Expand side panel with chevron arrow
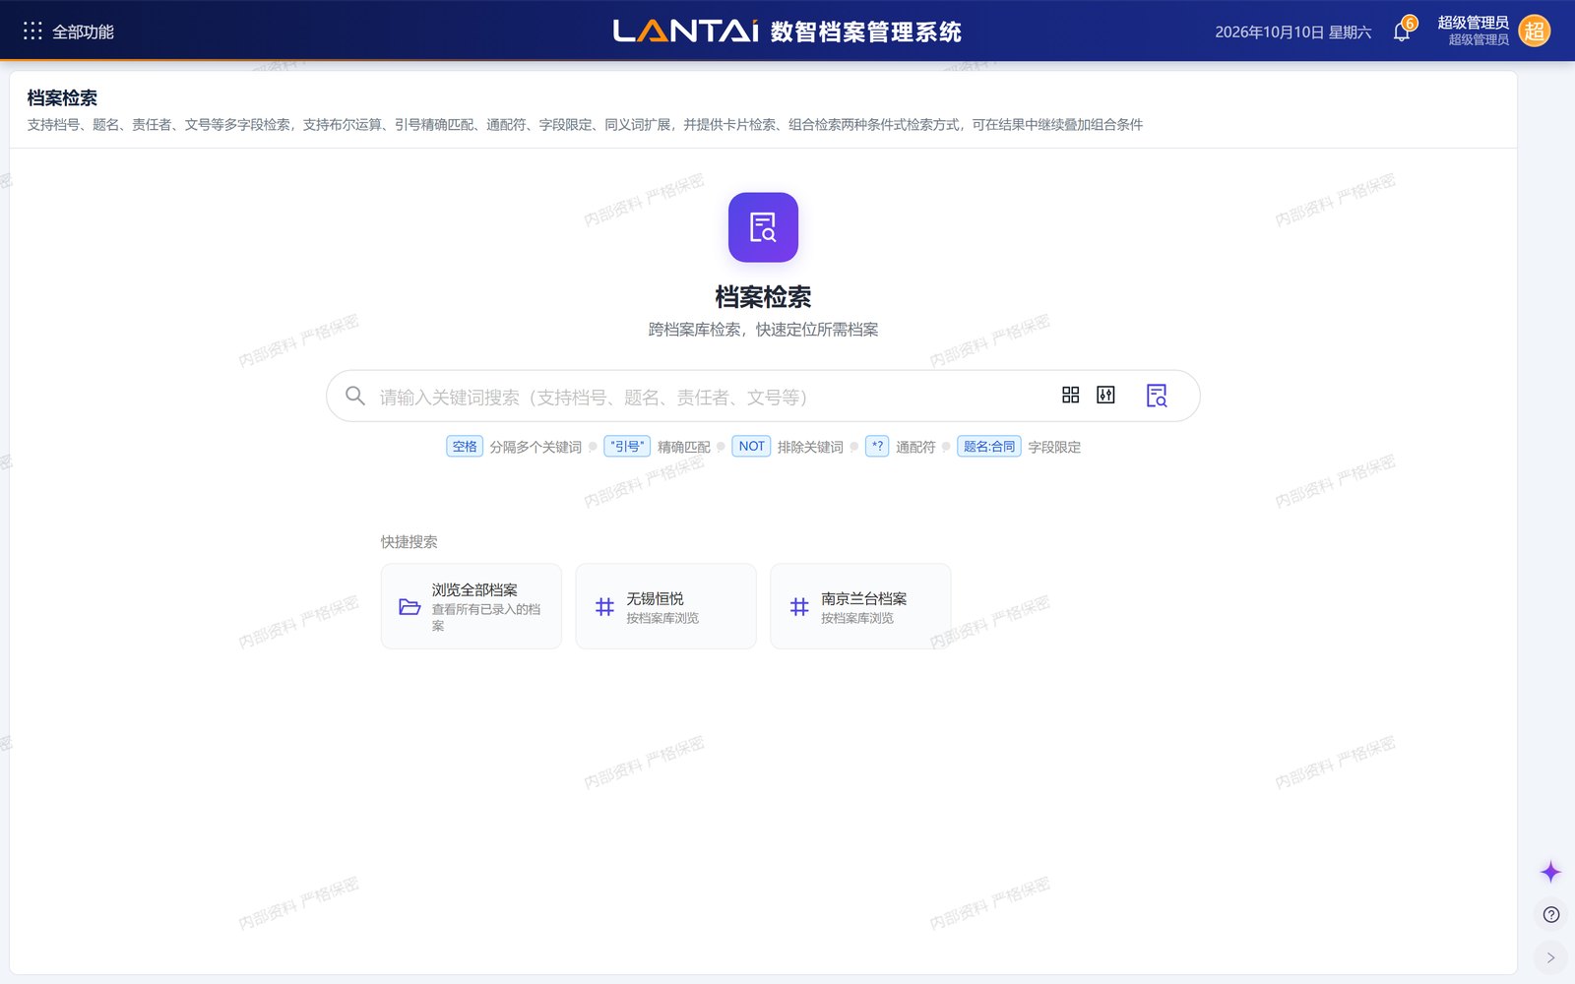The image size is (1575, 984). (1551, 957)
